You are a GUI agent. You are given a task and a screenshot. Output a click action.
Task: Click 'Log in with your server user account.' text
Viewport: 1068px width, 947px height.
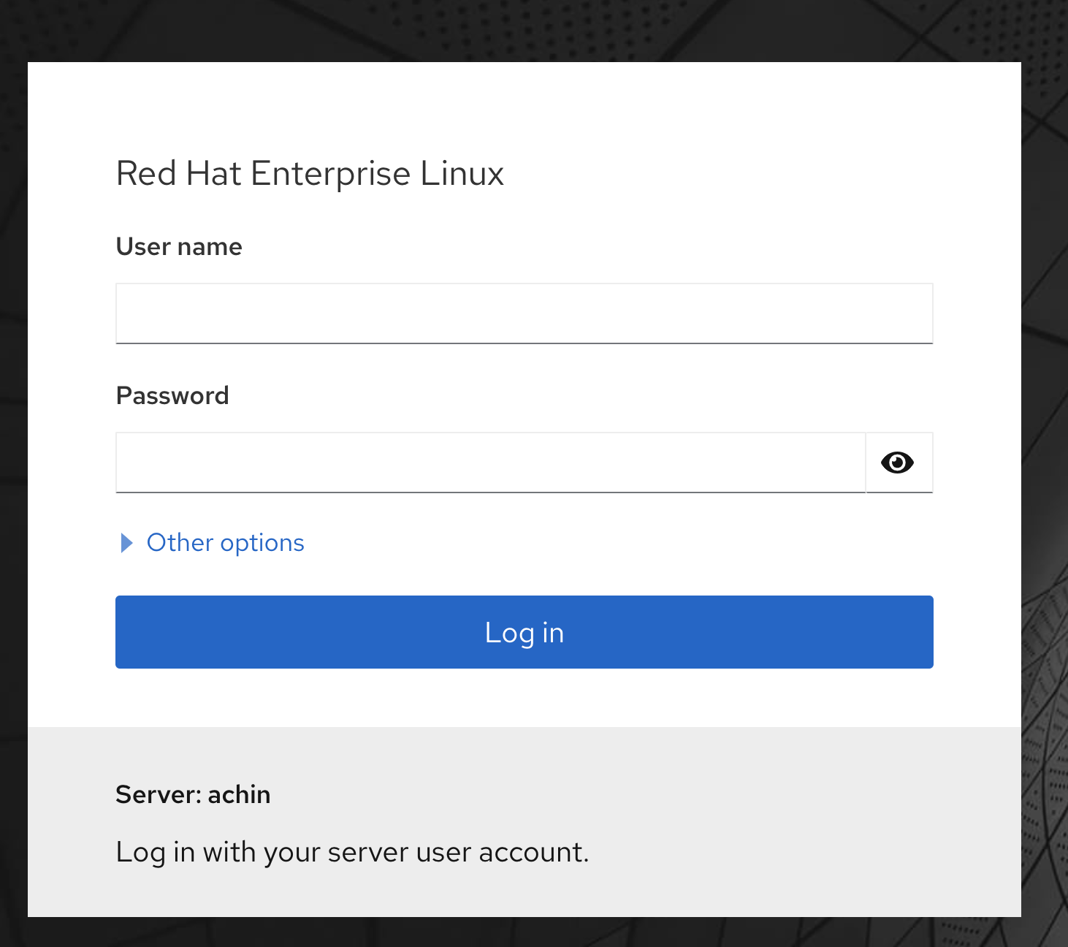352,853
